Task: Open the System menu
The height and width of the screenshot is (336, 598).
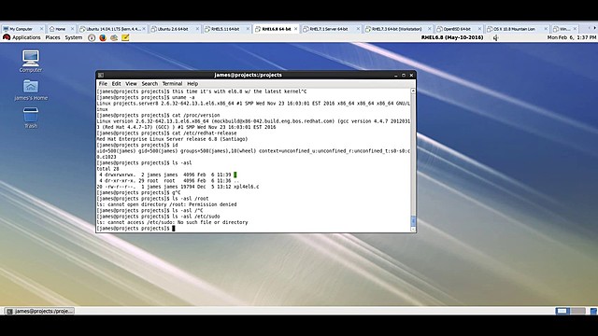Action: click(73, 37)
